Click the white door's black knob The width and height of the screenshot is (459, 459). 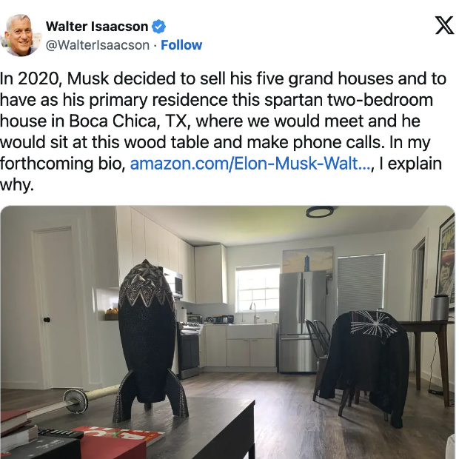pos(47,320)
